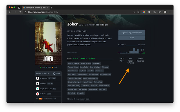Play the Trailer
The image size is (180, 112).
pyautogui.click(x=57, y=74)
